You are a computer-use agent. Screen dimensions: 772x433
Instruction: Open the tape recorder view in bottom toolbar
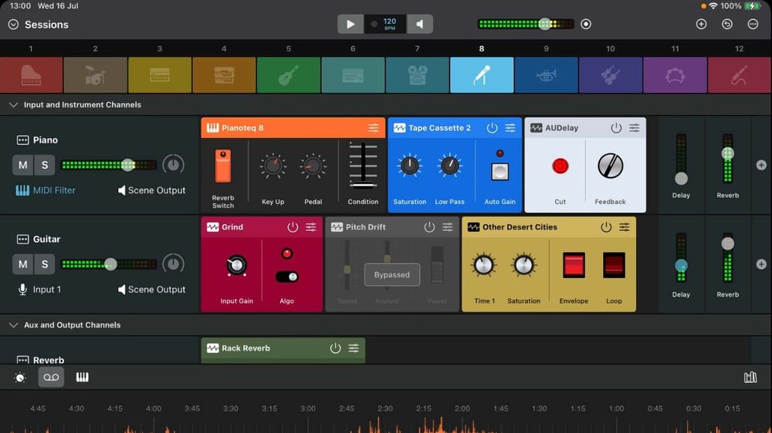(51, 377)
